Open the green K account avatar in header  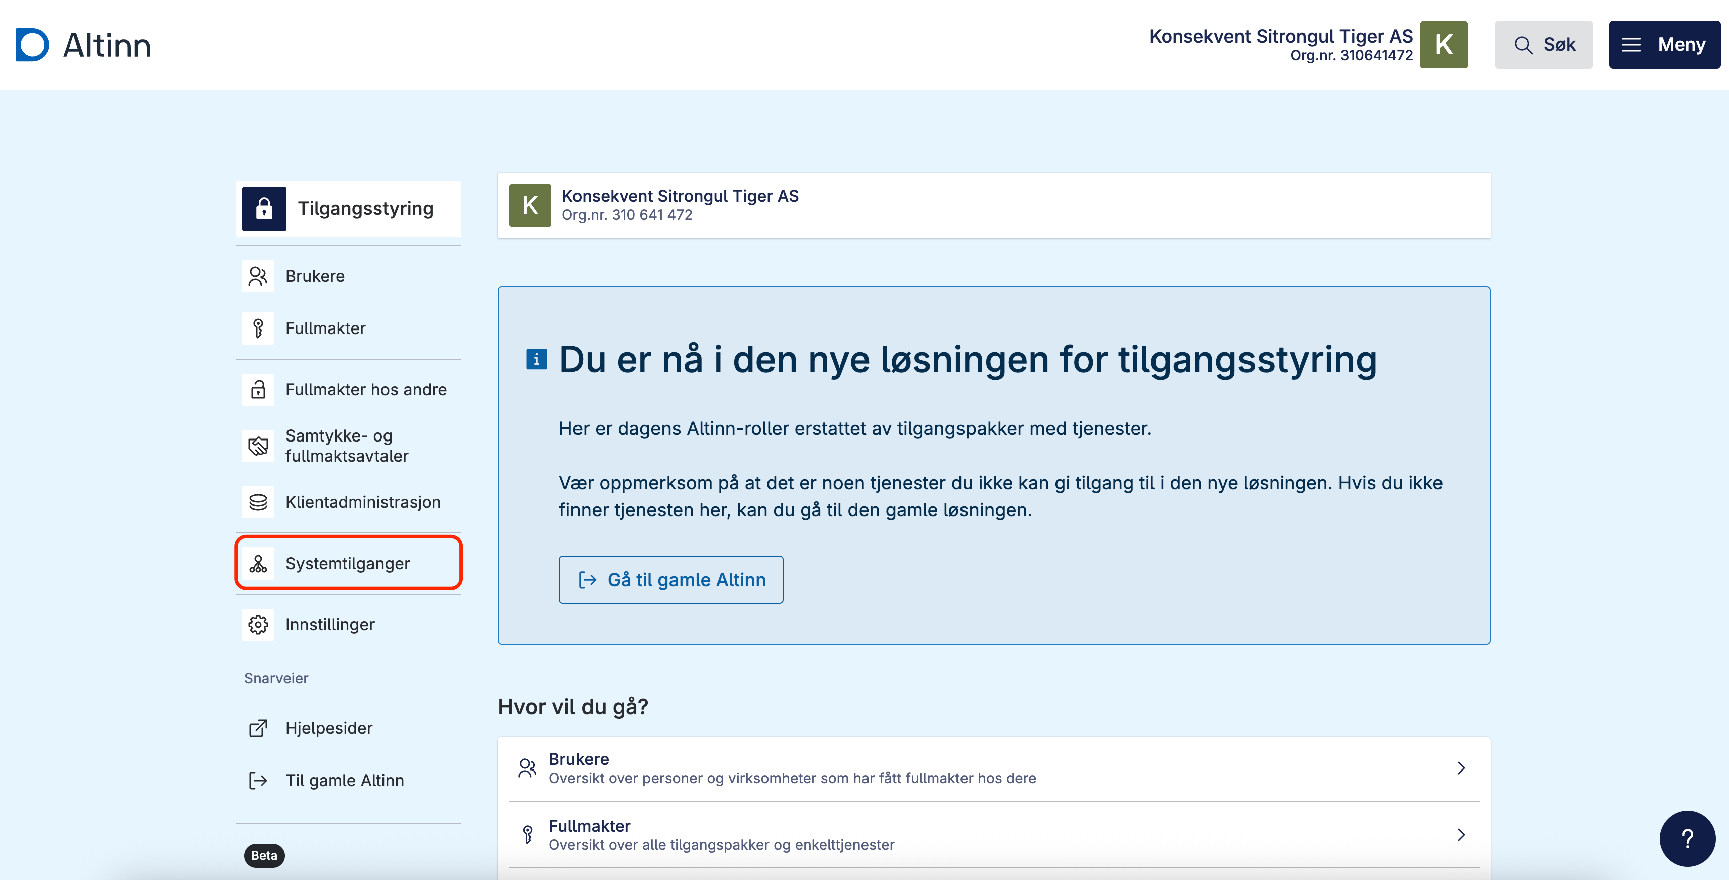point(1443,45)
